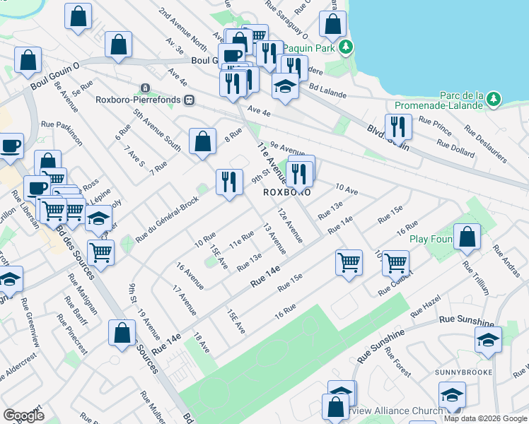Select the Roxboro-Pierrefonds train station icon
Viewport: 529px width, 424px height.
[x=189, y=100]
